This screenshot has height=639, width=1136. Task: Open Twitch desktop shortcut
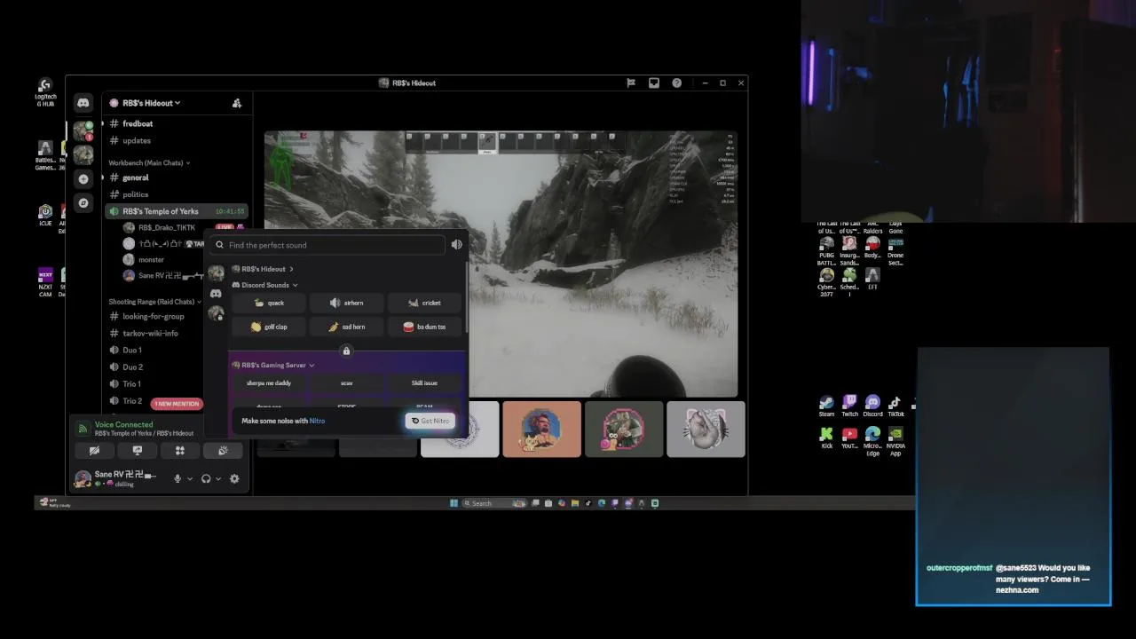[849, 407]
